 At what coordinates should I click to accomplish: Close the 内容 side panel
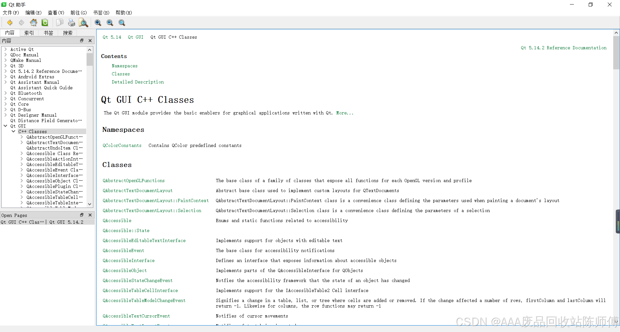click(x=90, y=41)
